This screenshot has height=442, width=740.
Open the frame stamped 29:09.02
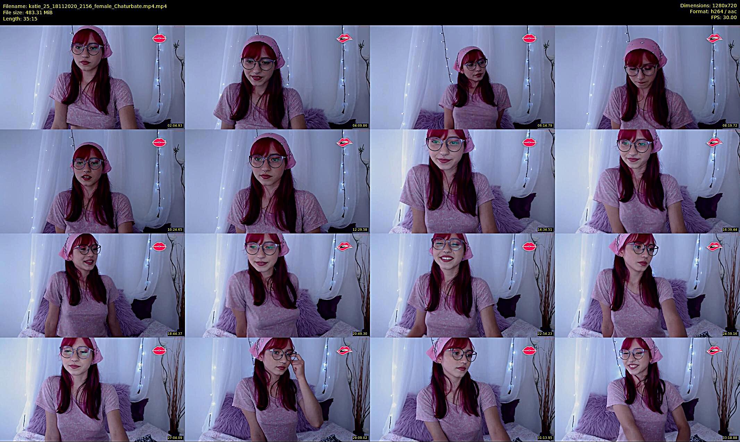277,389
